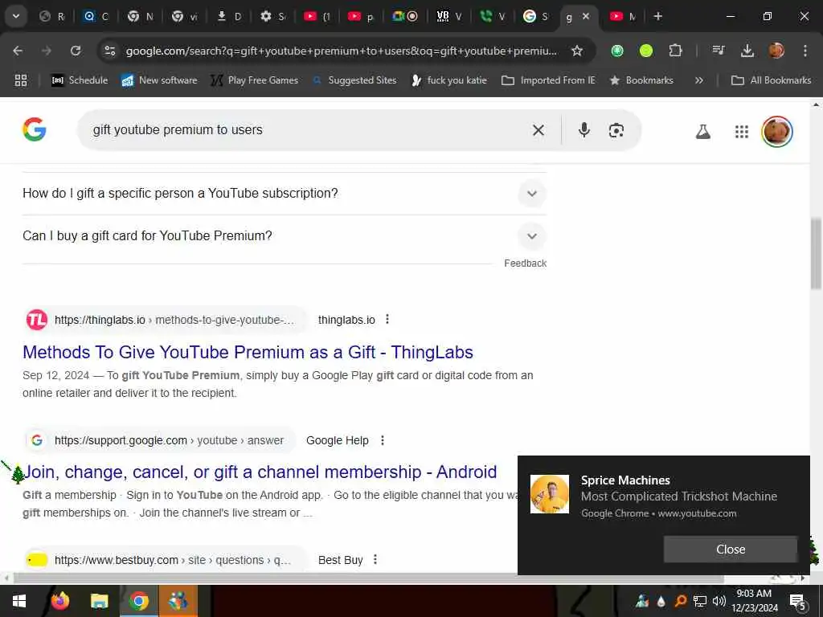Open the Chrome extensions puzzle icon
This screenshot has height=617, width=823.
pyautogui.click(x=675, y=51)
